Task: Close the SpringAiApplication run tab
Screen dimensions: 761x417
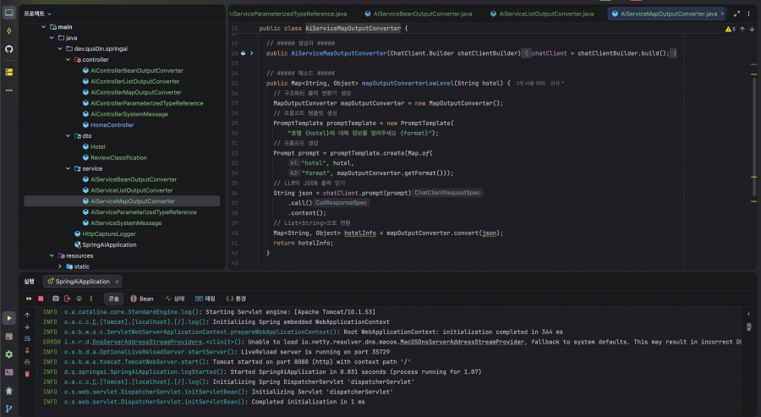Action: click(117, 281)
